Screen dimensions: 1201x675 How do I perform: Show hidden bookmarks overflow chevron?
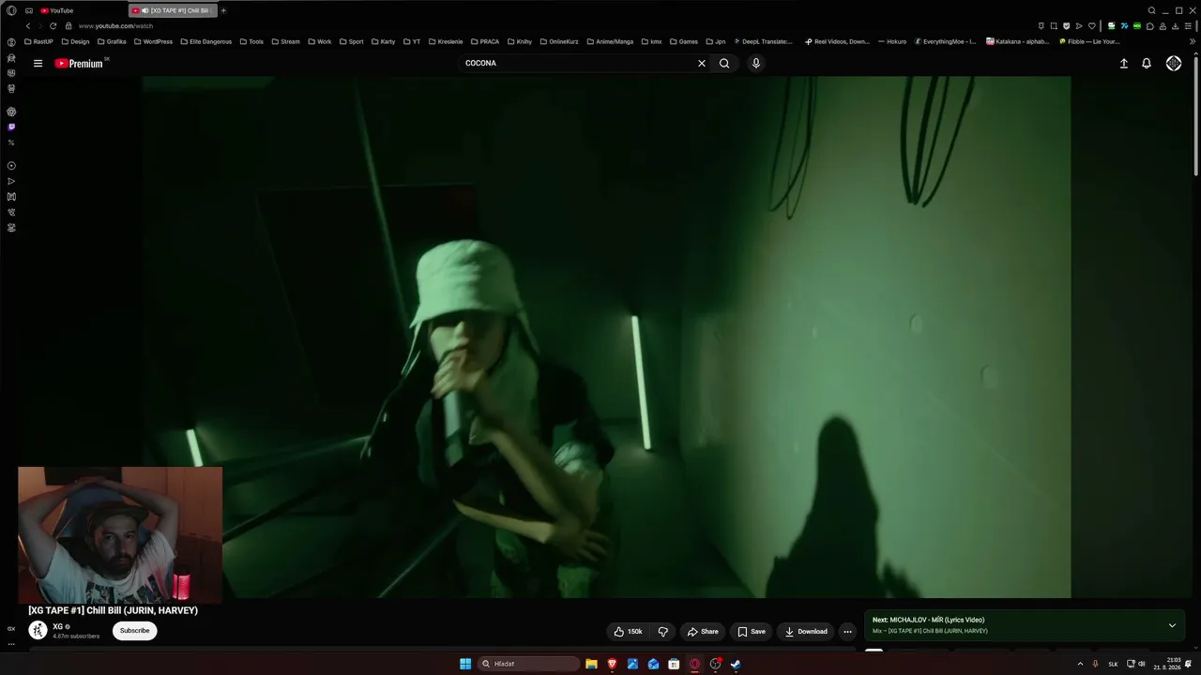click(x=1193, y=42)
